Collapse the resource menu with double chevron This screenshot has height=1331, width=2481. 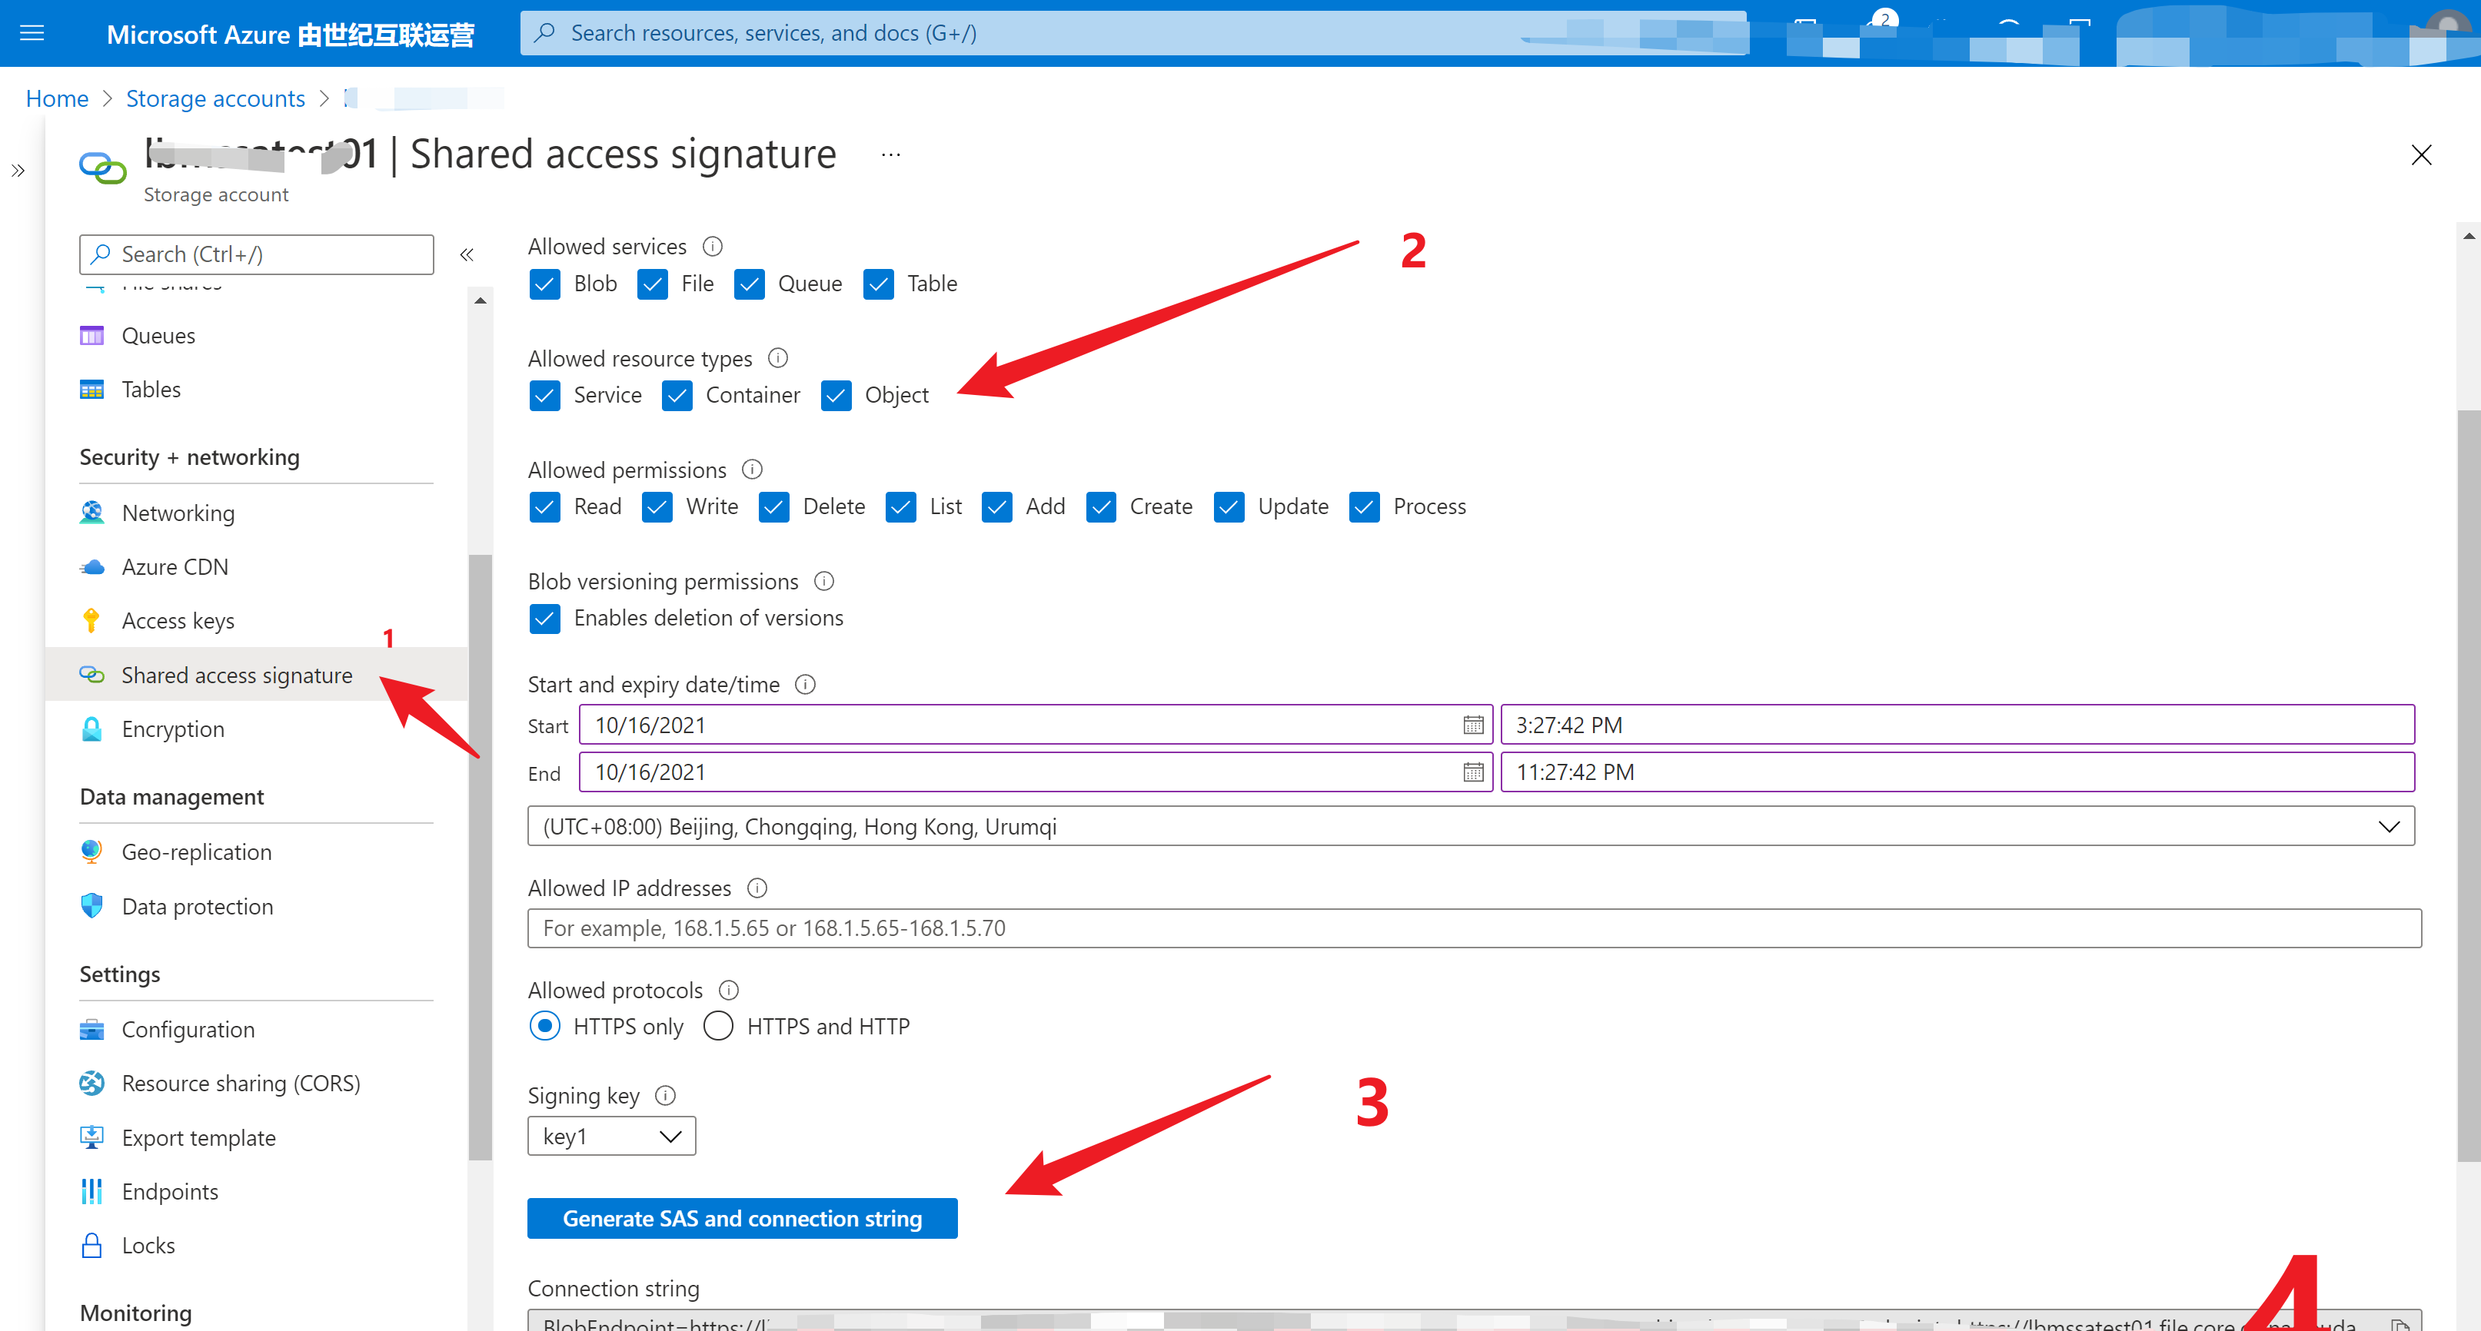[467, 255]
